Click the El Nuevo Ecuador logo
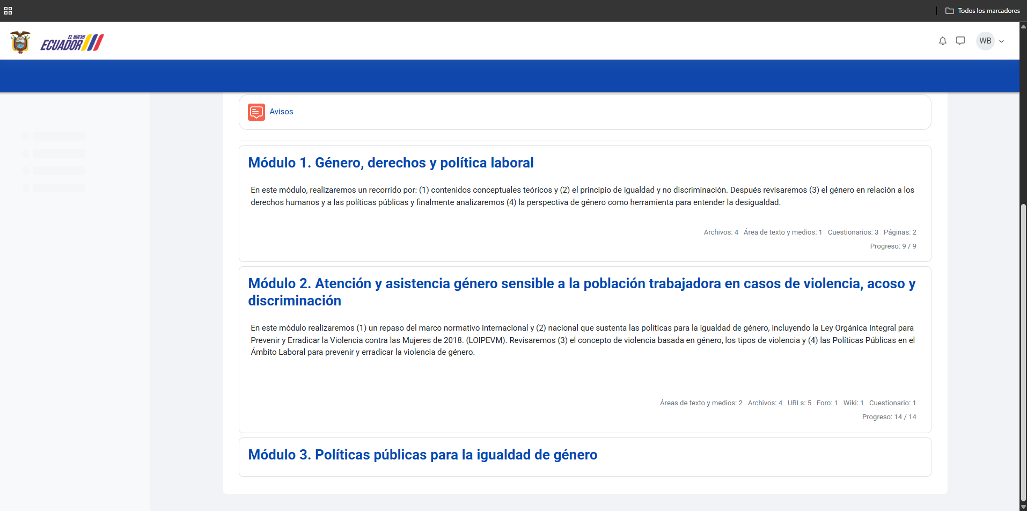Viewport: 1027px width, 511px height. 72,42
